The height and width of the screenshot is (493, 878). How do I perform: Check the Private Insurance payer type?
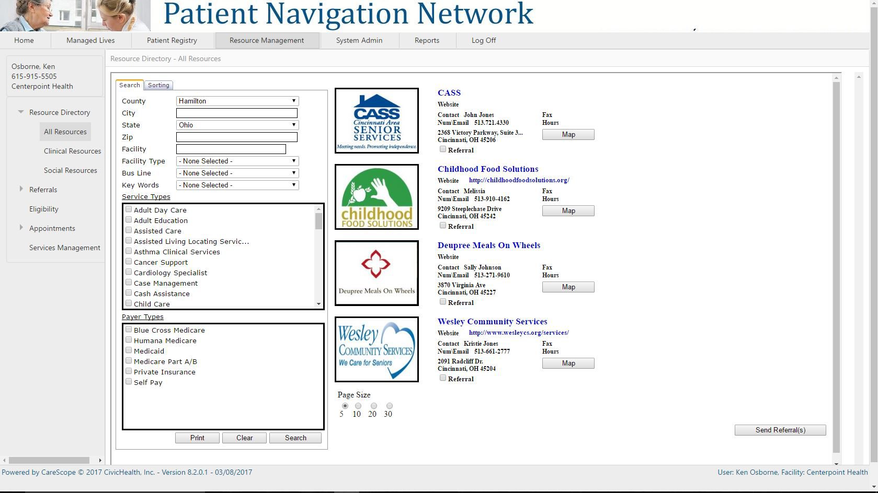129,371
